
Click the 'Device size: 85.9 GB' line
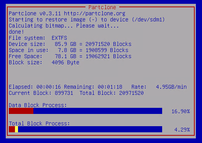[70, 44]
